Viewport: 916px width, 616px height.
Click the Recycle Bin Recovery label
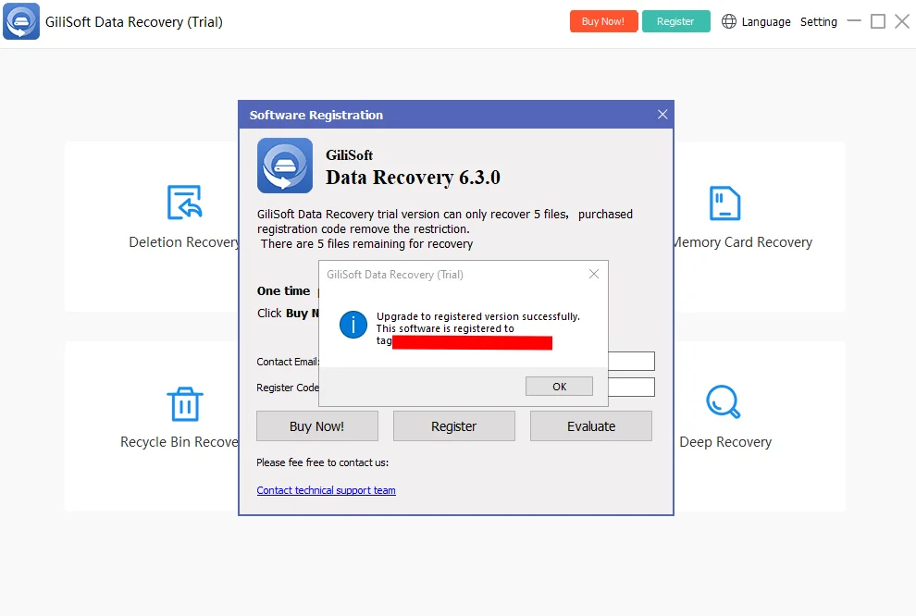click(x=179, y=443)
